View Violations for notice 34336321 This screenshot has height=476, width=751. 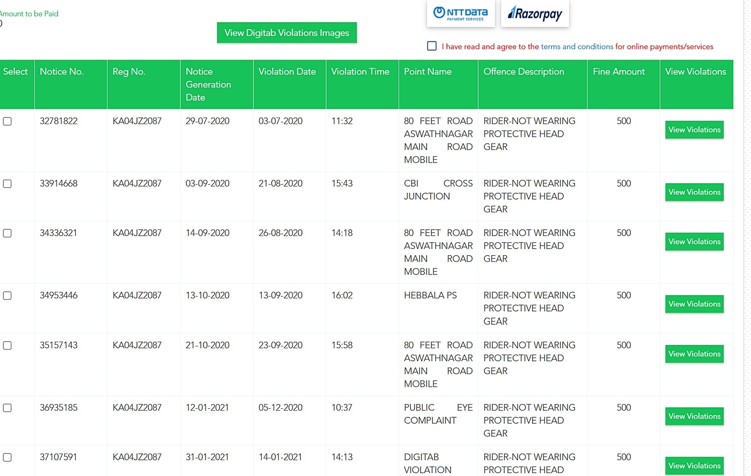tap(694, 242)
